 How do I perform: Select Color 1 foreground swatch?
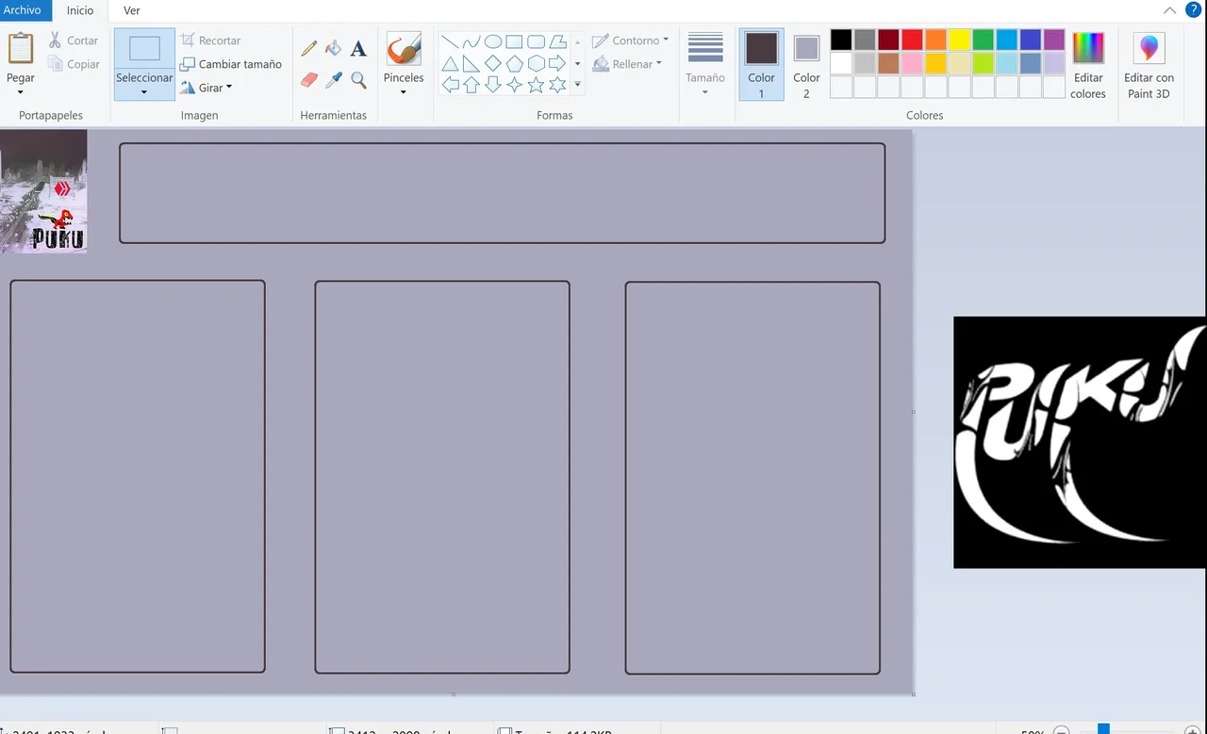[x=761, y=64]
